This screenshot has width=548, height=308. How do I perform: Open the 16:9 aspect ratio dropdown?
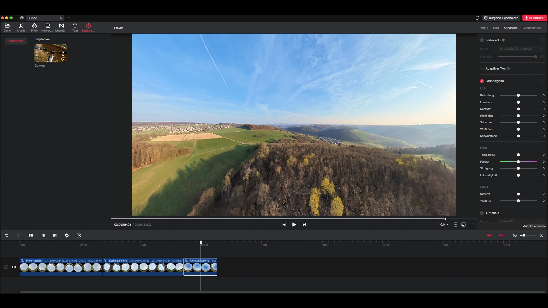point(444,224)
